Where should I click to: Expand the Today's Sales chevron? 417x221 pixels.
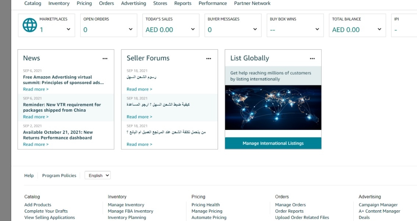click(193, 29)
